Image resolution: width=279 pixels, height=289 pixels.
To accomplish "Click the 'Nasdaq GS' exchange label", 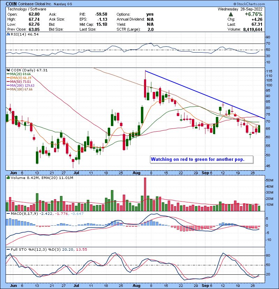I will click(63, 4).
